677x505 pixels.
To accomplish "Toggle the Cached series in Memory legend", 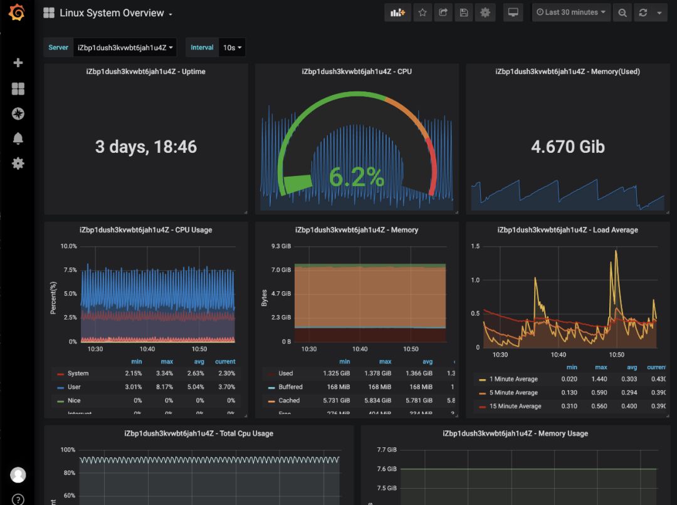I will [289, 400].
